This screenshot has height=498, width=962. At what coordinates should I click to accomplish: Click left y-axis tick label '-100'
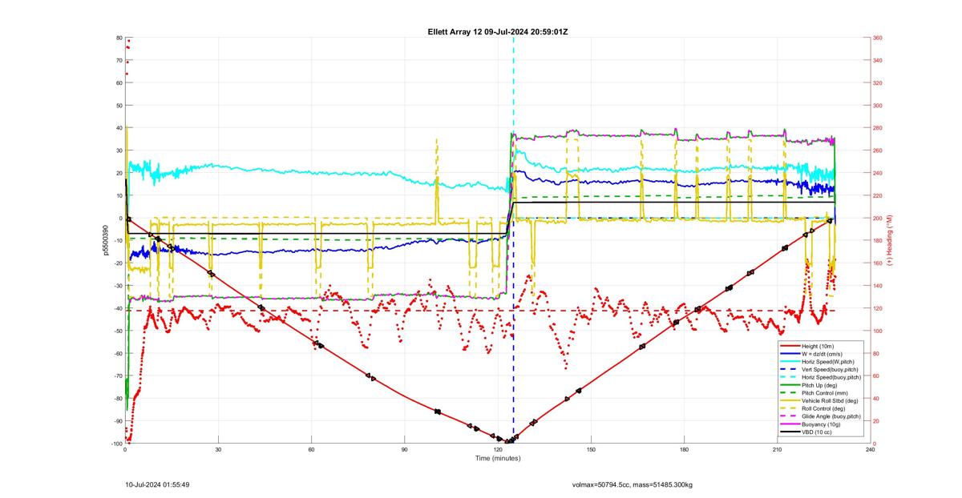116,444
